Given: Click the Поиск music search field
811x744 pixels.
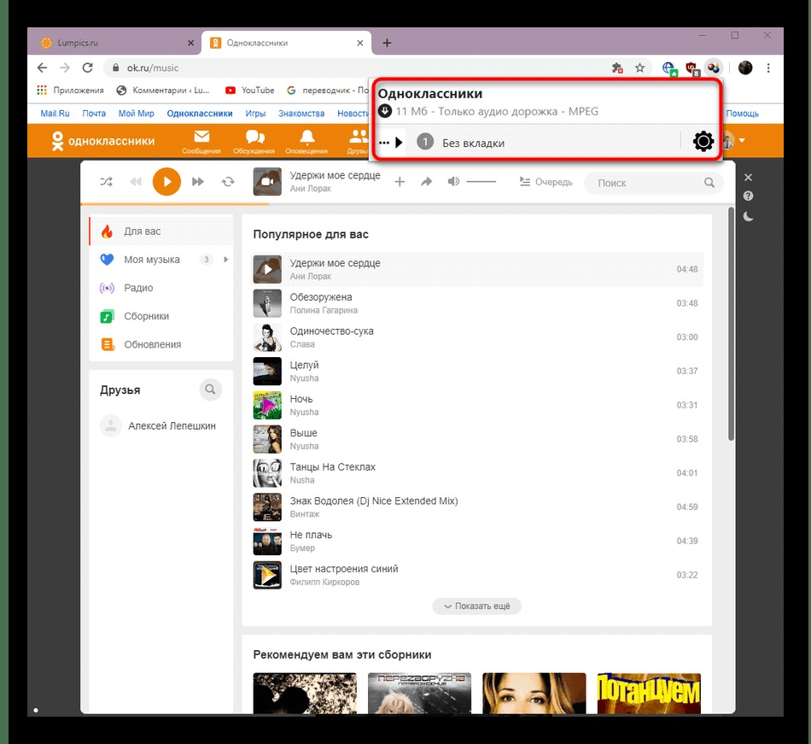Looking at the screenshot, I should click(653, 183).
